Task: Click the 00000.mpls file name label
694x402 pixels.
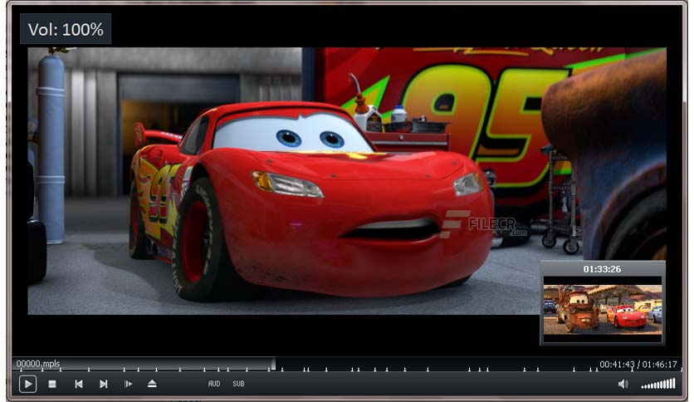Action: (x=38, y=364)
